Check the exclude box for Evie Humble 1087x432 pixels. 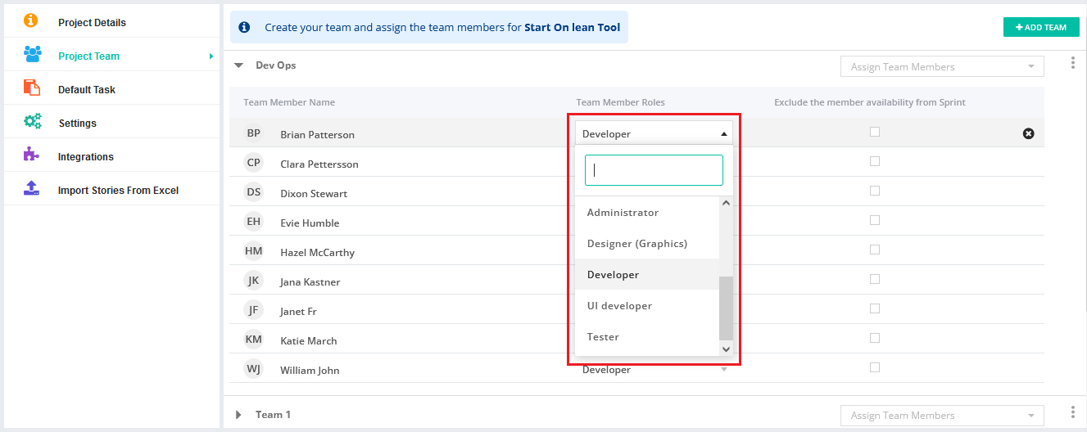click(x=875, y=220)
